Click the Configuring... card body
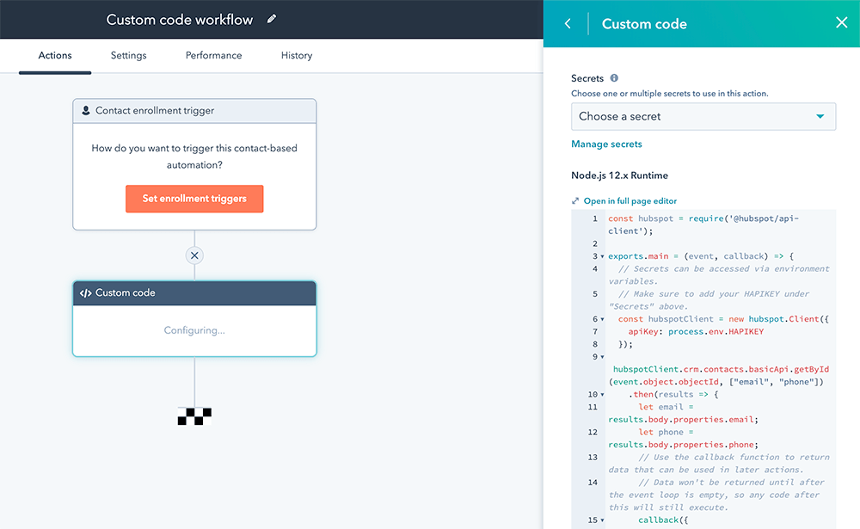Image resolution: width=860 pixels, height=529 pixels. [x=194, y=330]
